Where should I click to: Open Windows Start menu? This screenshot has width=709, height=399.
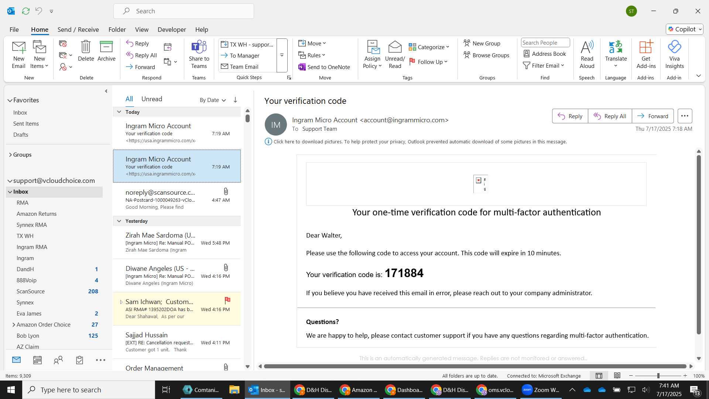(11, 390)
